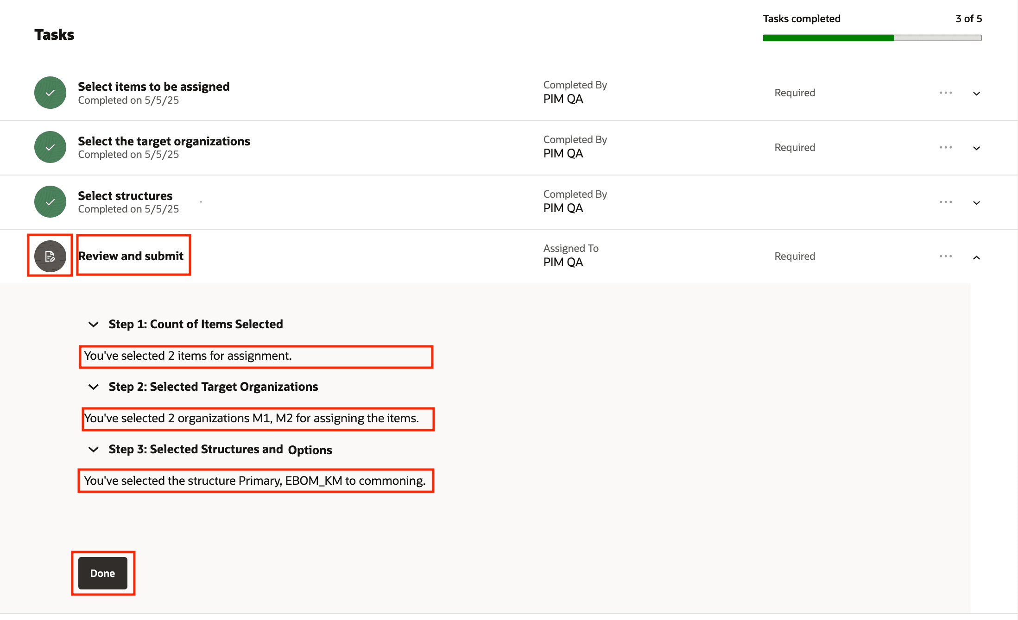Image resolution: width=1018 pixels, height=620 pixels.
Task: Open the ellipsis menu for target organizations
Action: 946,147
